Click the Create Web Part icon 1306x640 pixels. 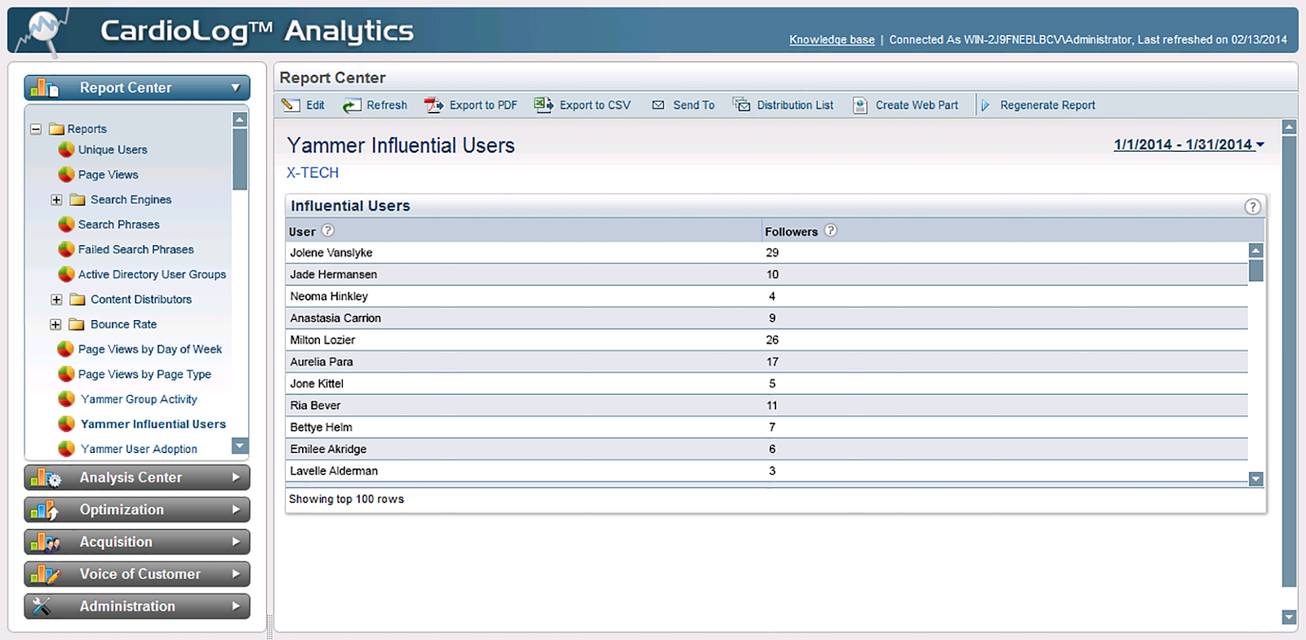(x=860, y=105)
